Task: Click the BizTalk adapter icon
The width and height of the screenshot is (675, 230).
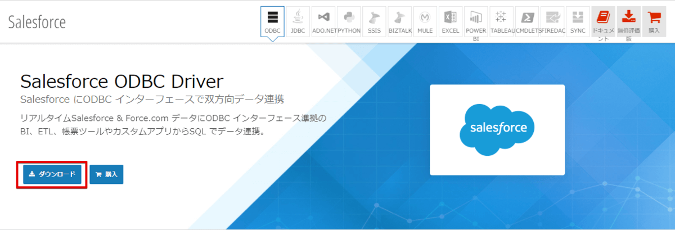Action: (x=399, y=21)
